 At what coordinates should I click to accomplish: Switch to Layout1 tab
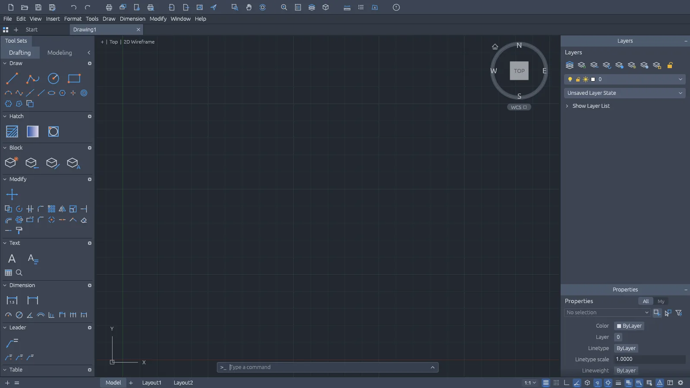coord(152,383)
